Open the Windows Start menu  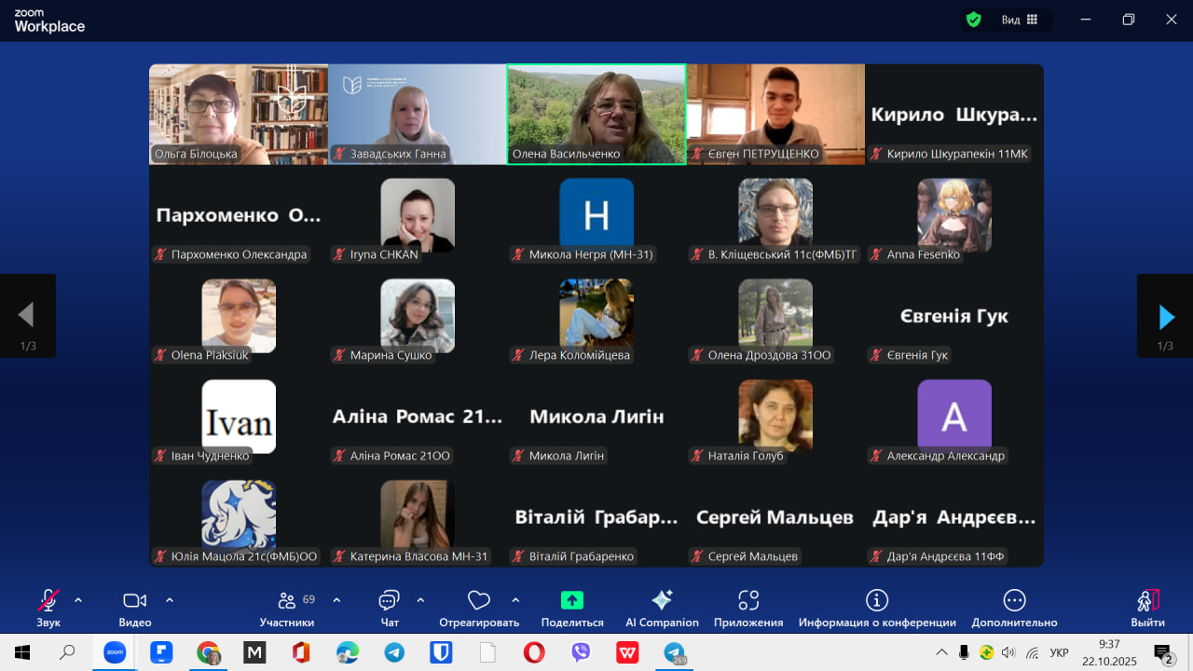pos(21,652)
